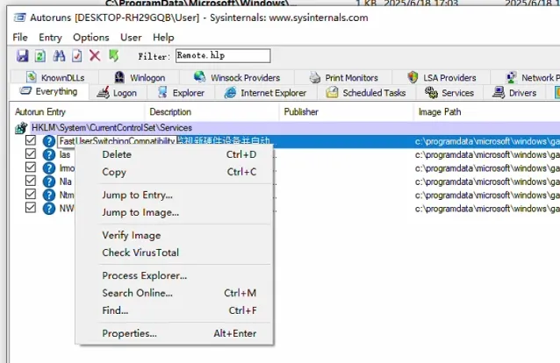The width and height of the screenshot is (560, 363).
Task: Uncheck the NW entry checkbox
Action: point(31,208)
